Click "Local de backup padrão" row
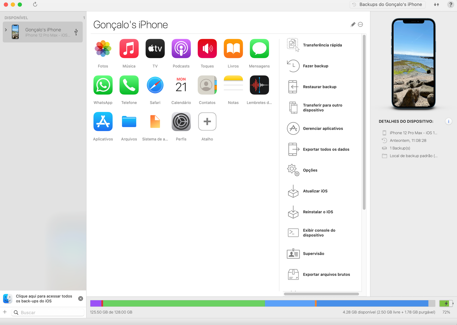Screen dimensions: 457x325 click(x=410, y=156)
